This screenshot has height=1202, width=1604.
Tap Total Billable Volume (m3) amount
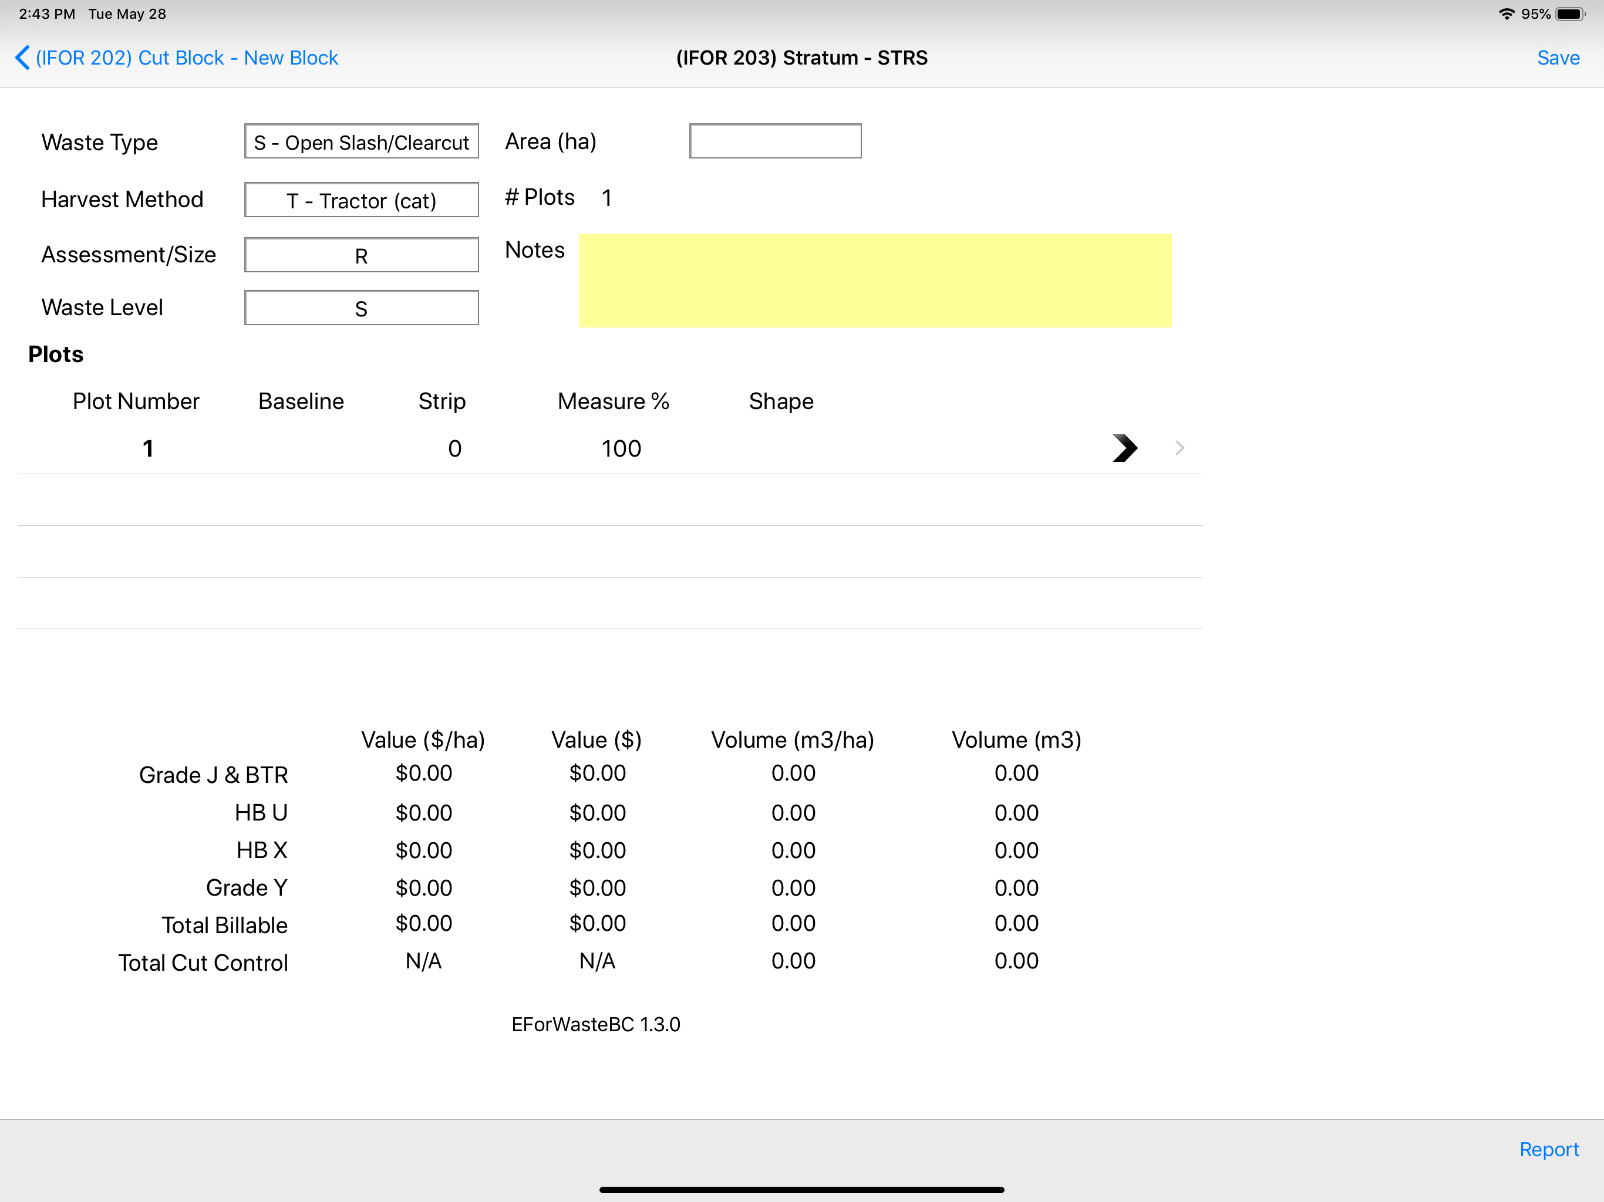point(1016,924)
